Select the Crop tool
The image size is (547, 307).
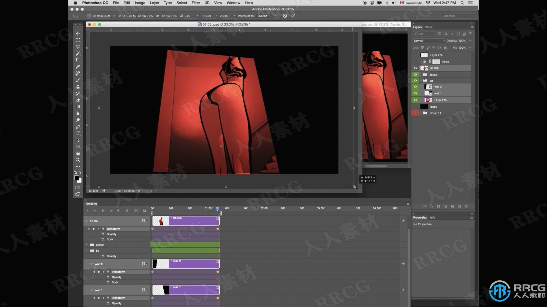coord(78,60)
